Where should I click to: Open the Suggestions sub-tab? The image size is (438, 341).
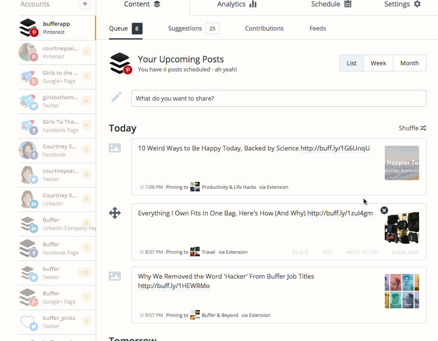(194, 28)
